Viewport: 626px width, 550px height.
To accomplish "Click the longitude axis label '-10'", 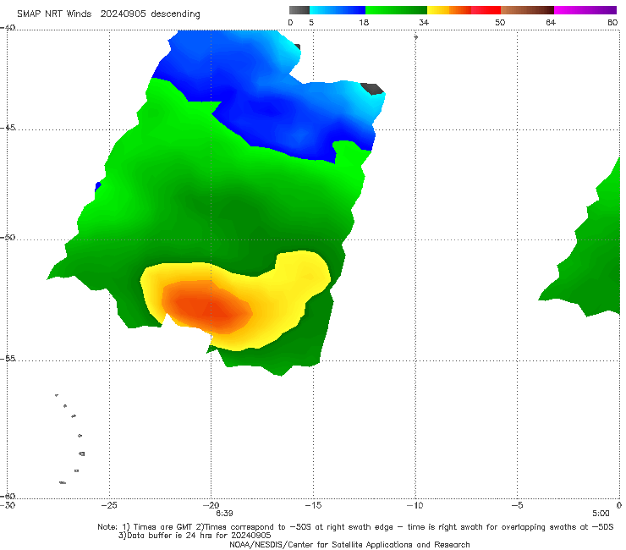I will pos(415,505).
